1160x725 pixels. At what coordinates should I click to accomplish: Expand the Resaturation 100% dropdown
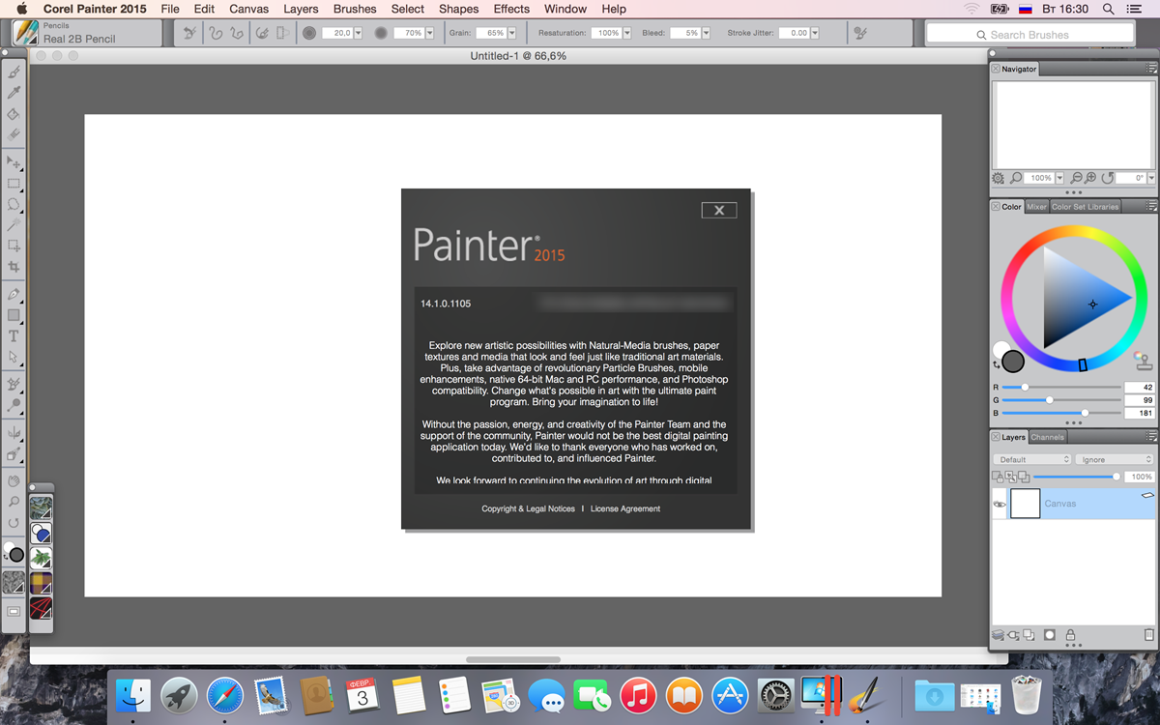click(x=626, y=33)
